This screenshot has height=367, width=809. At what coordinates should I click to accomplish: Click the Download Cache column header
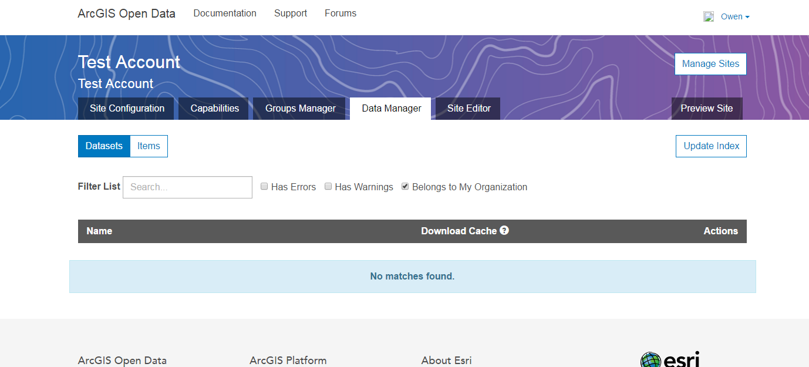pos(459,231)
